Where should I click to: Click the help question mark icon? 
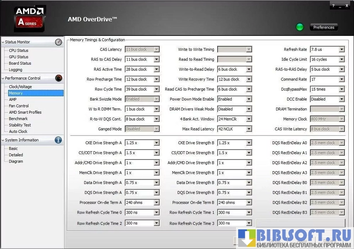pyautogui.click(x=333, y=6)
